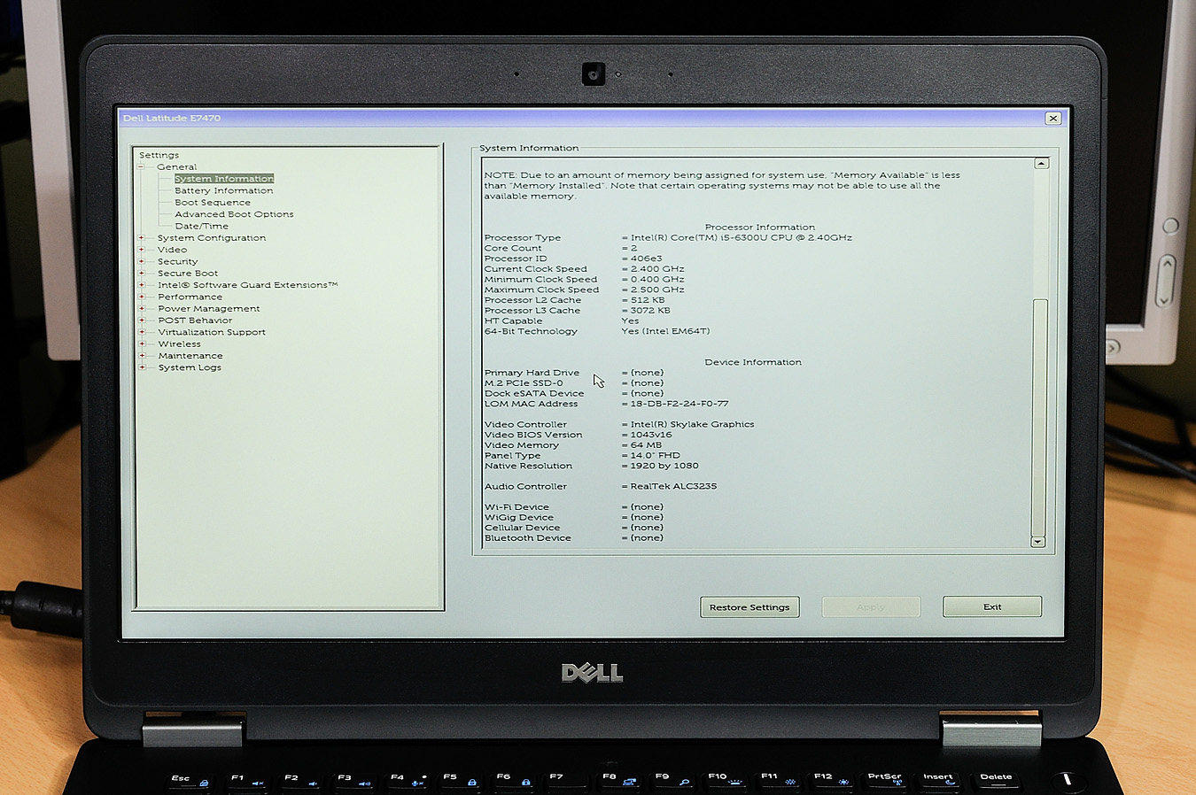Click scrollbar down arrow in System Information
The height and width of the screenshot is (795, 1196).
[x=1038, y=542]
